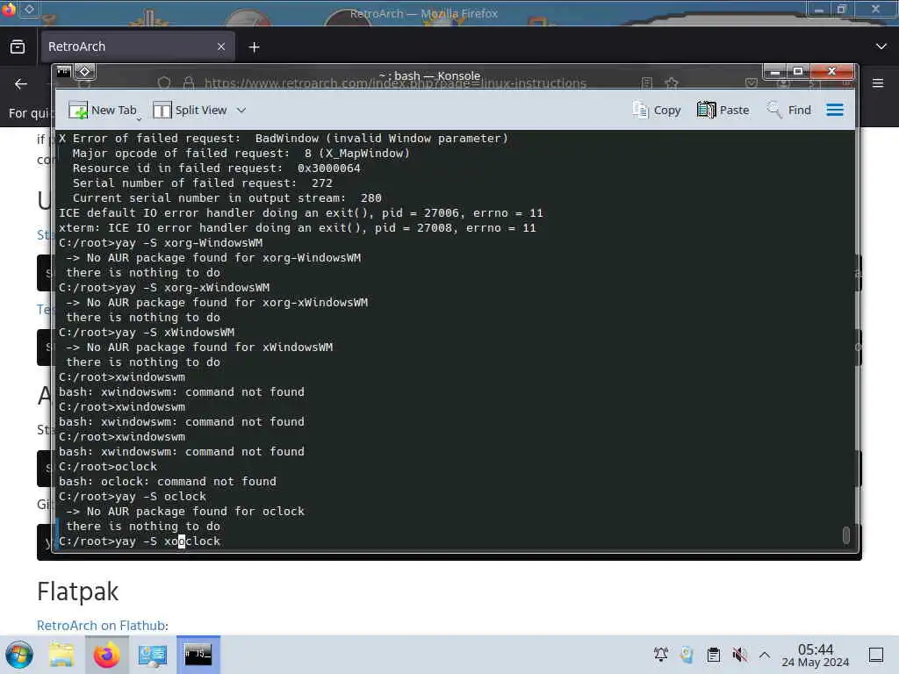This screenshot has height=674, width=899.
Task: Copy selected terminal text
Action: (x=657, y=110)
